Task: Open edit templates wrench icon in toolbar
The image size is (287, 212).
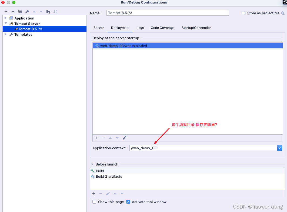Action: click(x=27, y=12)
